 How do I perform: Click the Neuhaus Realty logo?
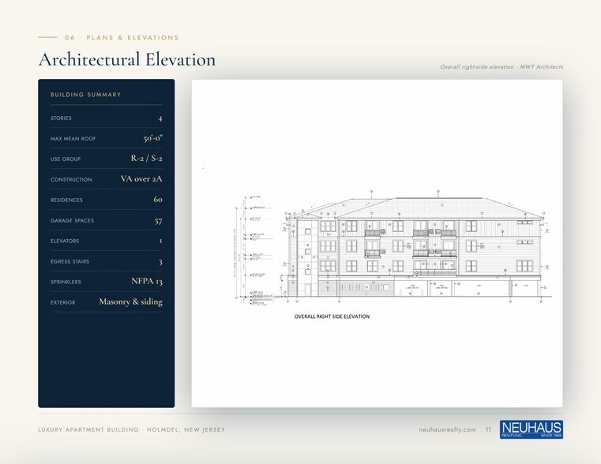[x=532, y=429]
